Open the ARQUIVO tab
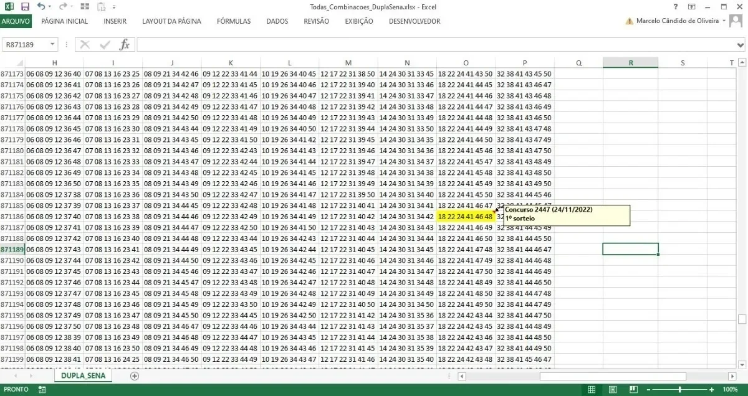748x396 pixels. (16, 21)
